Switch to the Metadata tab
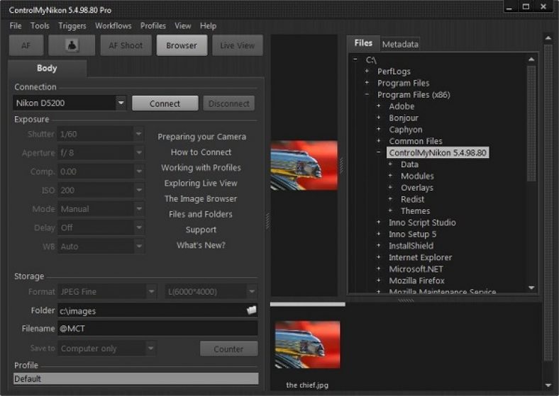The image size is (559, 396). (x=400, y=44)
